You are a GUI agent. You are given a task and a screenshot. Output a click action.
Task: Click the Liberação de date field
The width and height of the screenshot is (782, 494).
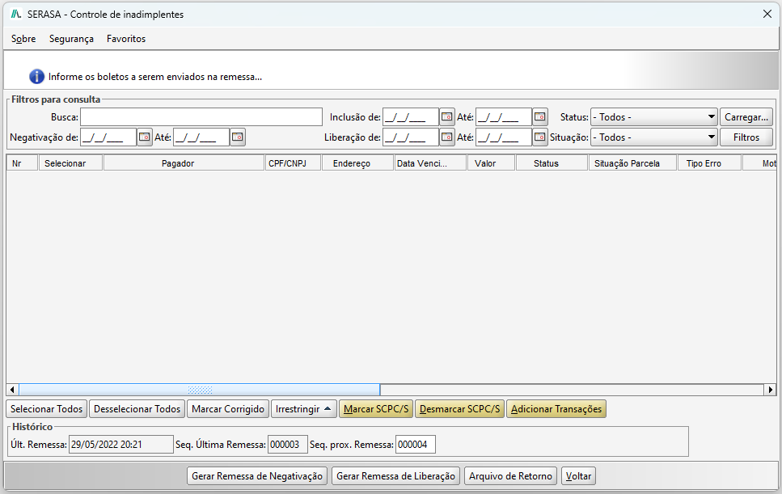click(411, 137)
